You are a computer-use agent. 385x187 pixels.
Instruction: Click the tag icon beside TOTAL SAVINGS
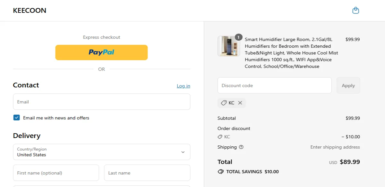(x=221, y=172)
